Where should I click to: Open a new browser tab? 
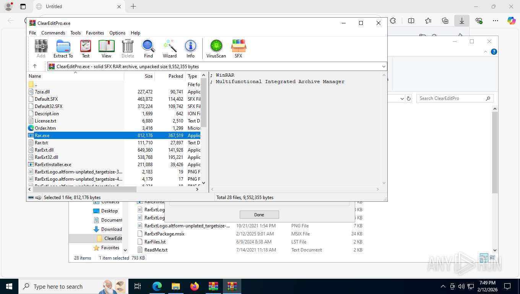133,7
